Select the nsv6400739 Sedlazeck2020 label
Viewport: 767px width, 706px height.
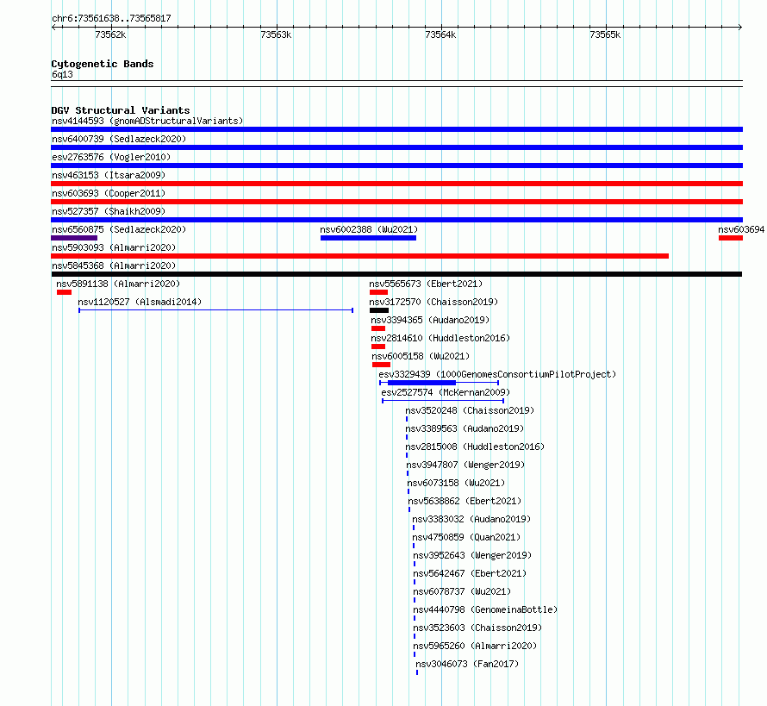click(119, 139)
